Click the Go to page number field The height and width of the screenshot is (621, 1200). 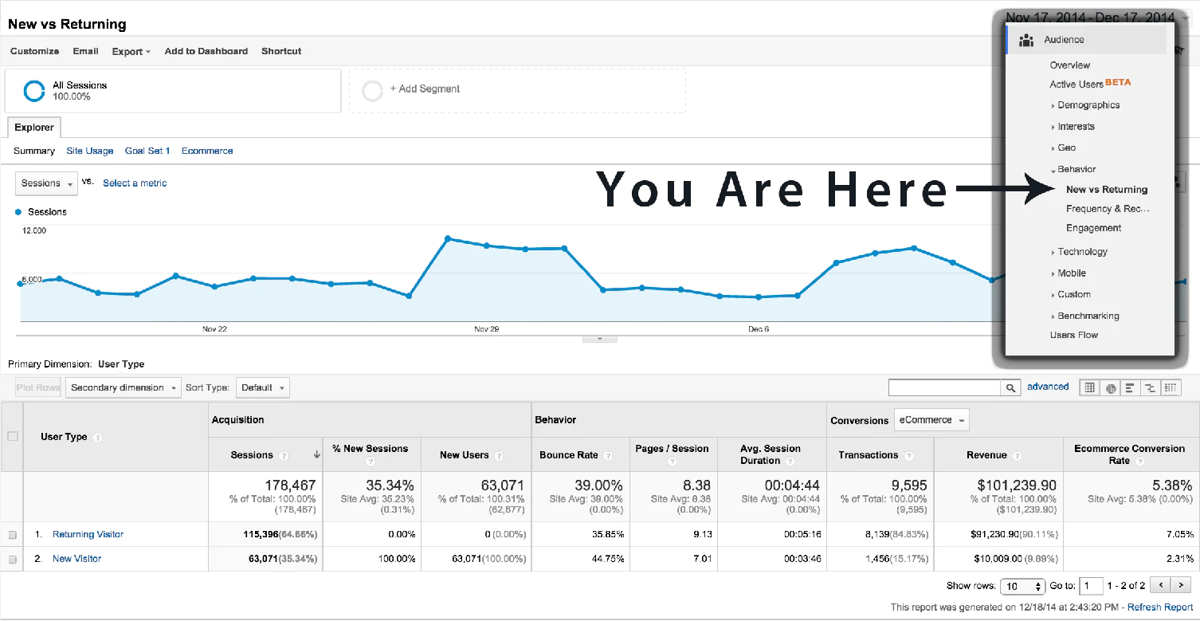[x=1091, y=586]
